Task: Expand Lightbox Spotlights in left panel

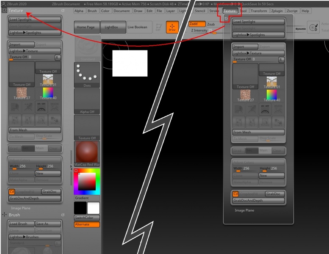Action: 35,33
